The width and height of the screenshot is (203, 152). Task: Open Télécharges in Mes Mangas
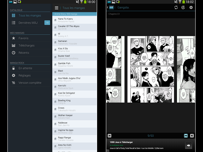point(26,45)
